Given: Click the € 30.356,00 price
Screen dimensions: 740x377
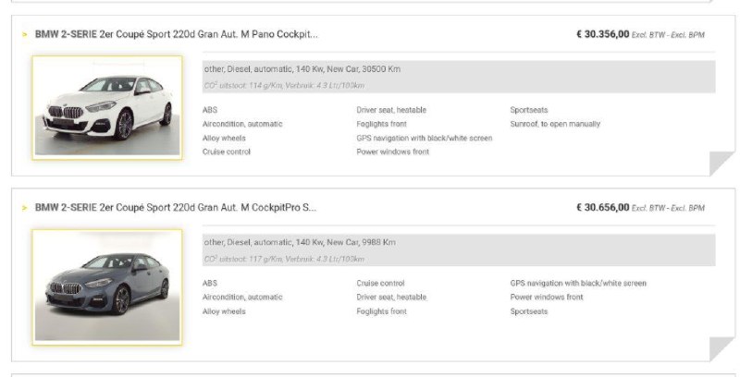Looking at the screenshot, I should click(603, 34).
